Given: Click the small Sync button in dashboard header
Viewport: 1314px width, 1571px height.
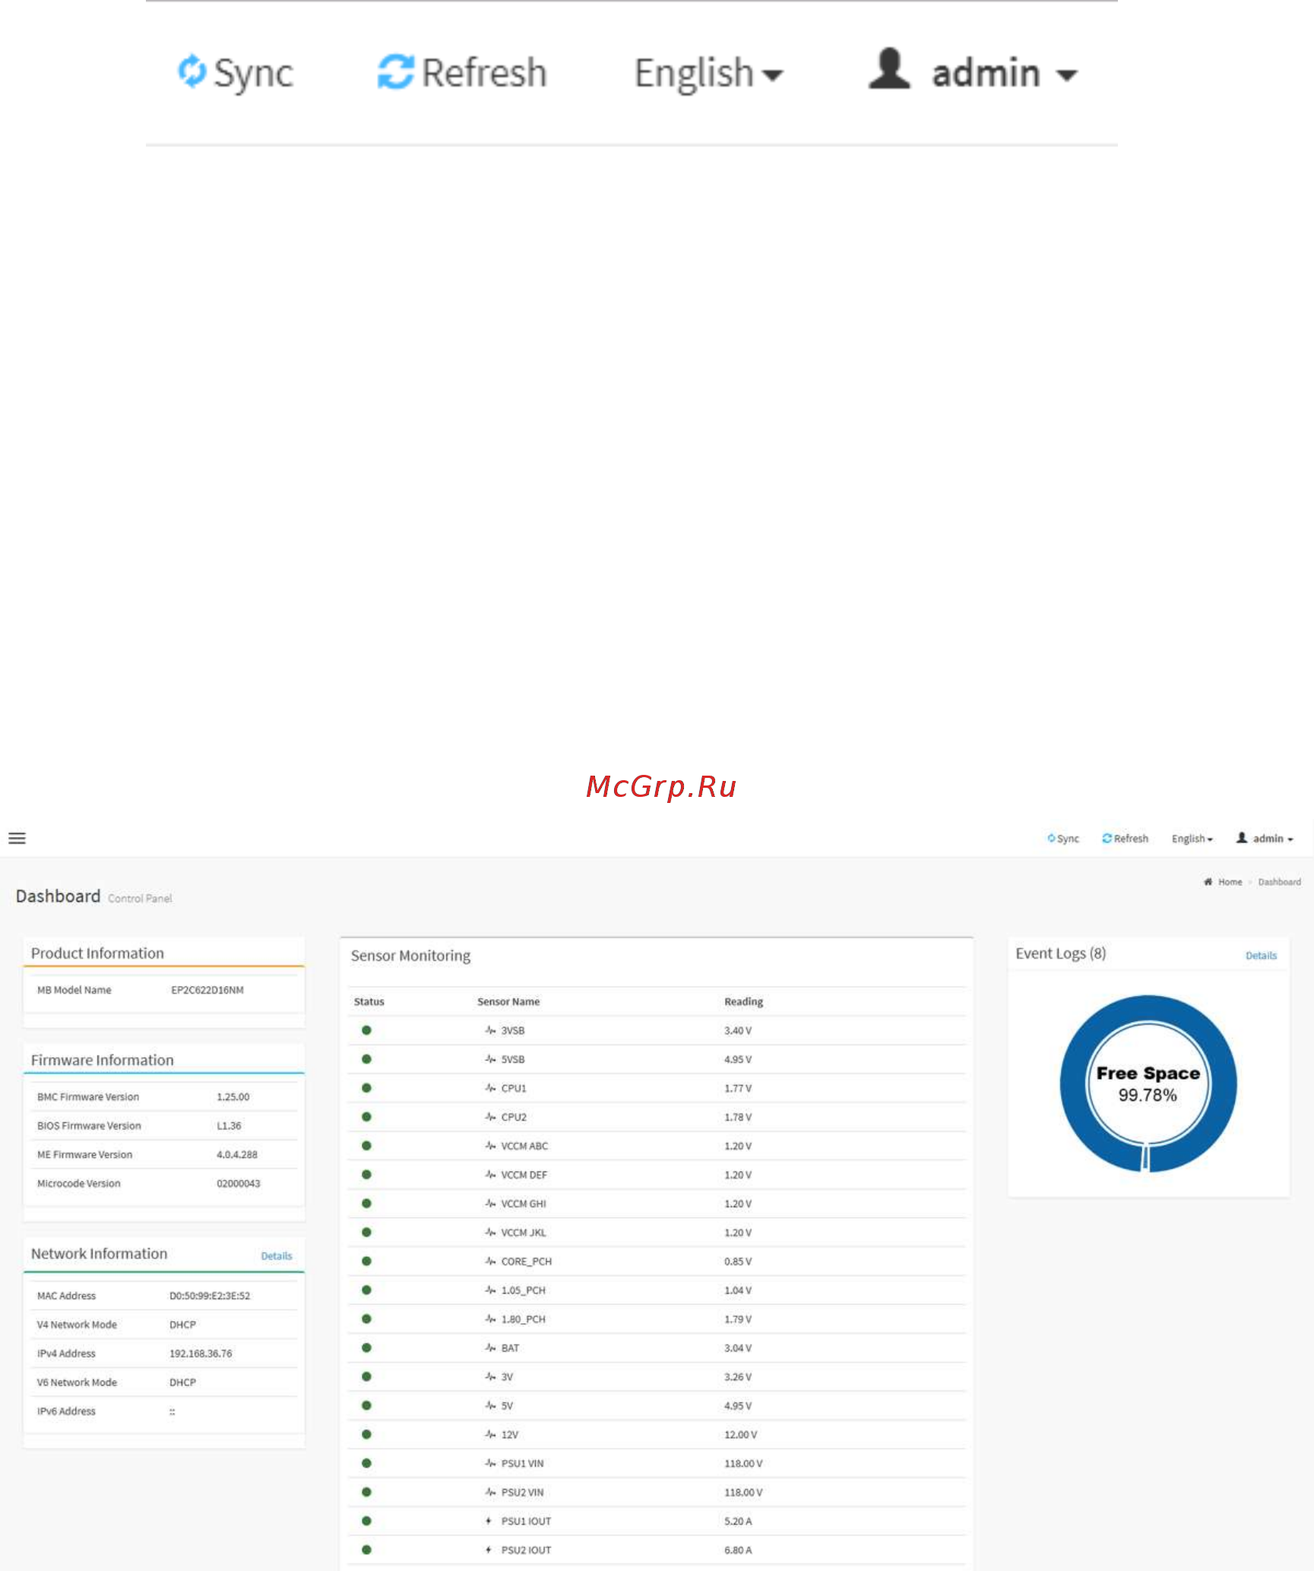Looking at the screenshot, I should (x=1063, y=839).
